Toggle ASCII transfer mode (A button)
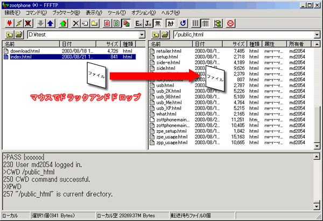Image resolution: width=323 pixels, height=221 pixels. 106,23
